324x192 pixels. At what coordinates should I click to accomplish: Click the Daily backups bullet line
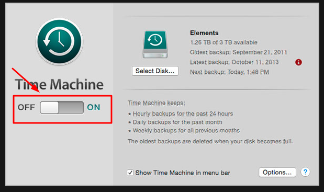pyautogui.click(x=175, y=122)
